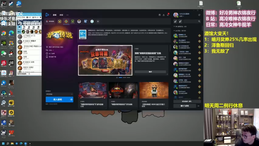Open game options gear beside play button
Image resolution: width=259 pixels, height=146 pixels.
71,100
